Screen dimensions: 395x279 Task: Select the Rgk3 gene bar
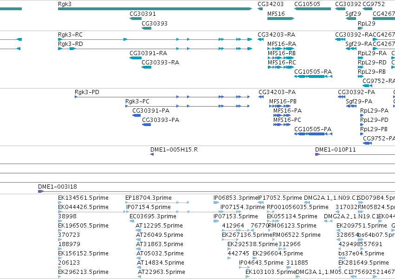point(155,9)
